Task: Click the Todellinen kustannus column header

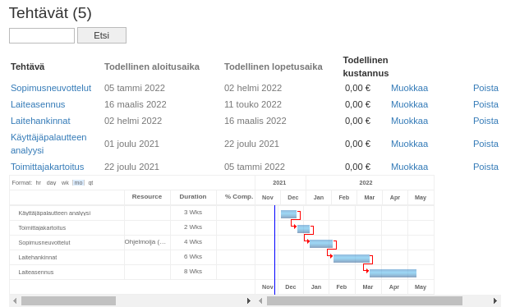Action: pyautogui.click(x=366, y=66)
